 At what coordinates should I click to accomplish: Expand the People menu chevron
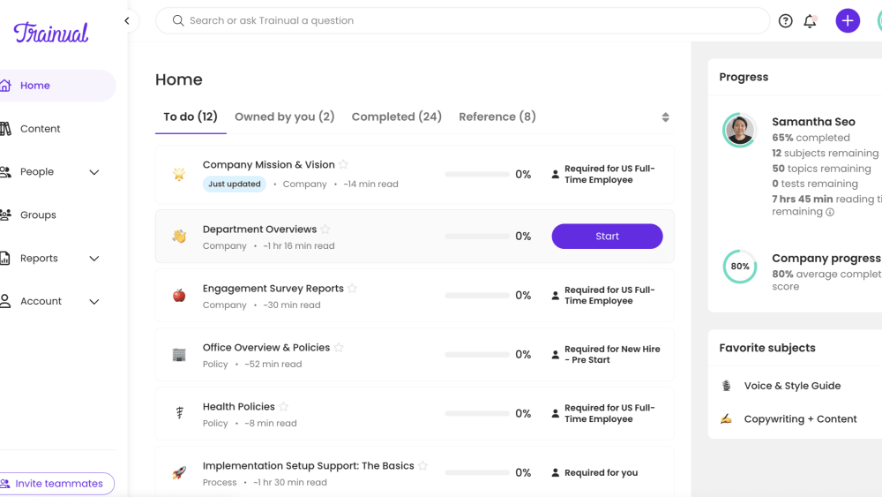[94, 172]
